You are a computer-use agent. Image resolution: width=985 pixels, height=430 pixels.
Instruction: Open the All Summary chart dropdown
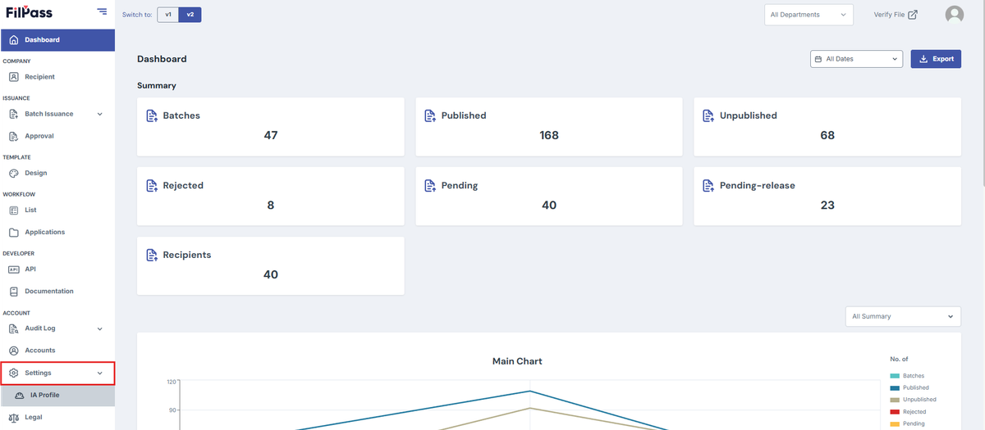pos(903,316)
